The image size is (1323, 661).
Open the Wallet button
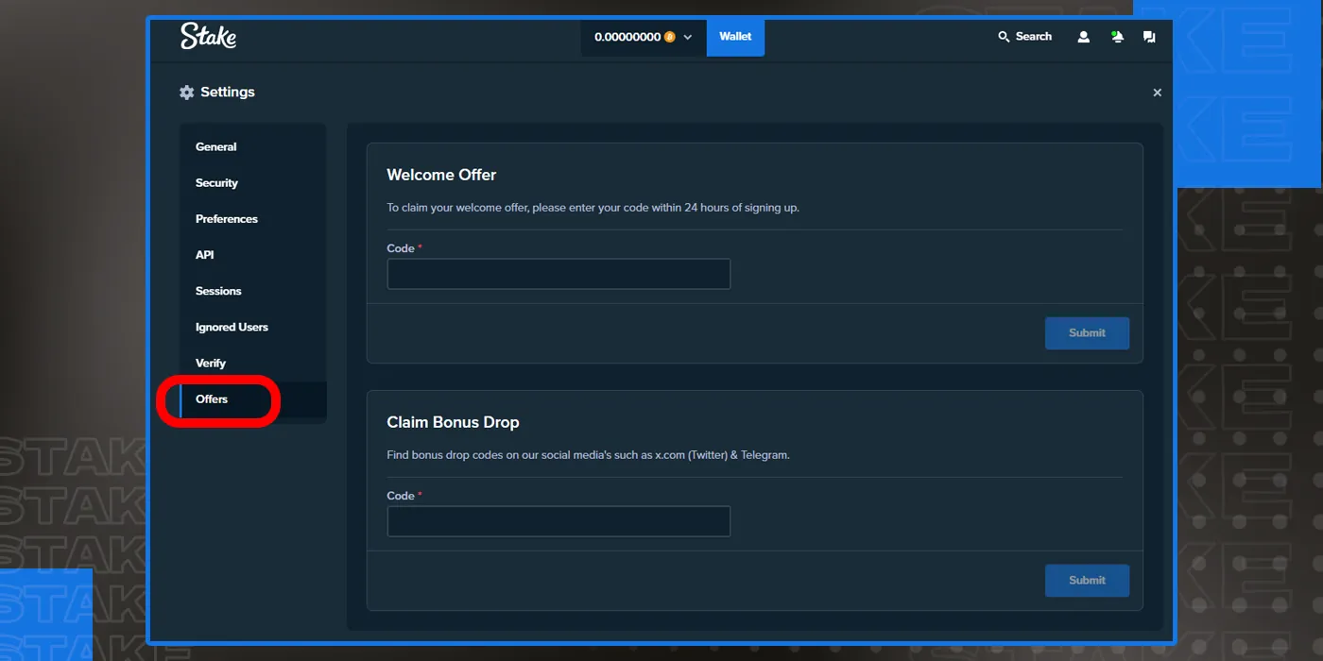pyautogui.click(x=735, y=37)
